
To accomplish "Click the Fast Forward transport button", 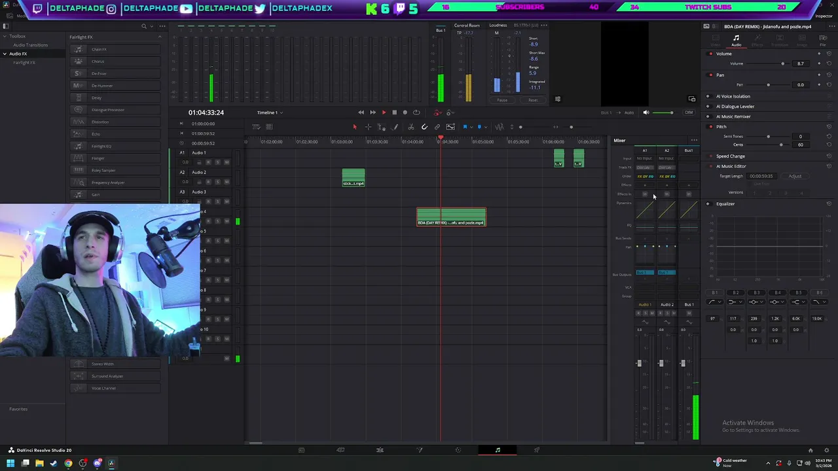I will (x=373, y=113).
